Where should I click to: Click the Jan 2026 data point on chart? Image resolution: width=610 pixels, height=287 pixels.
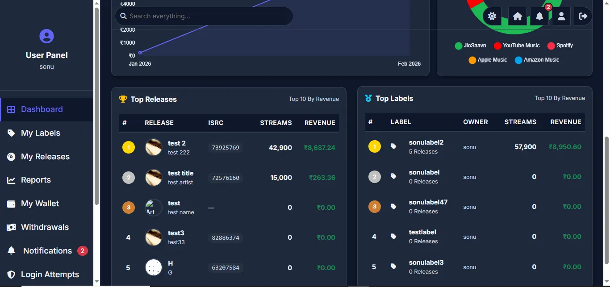point(140,53)
